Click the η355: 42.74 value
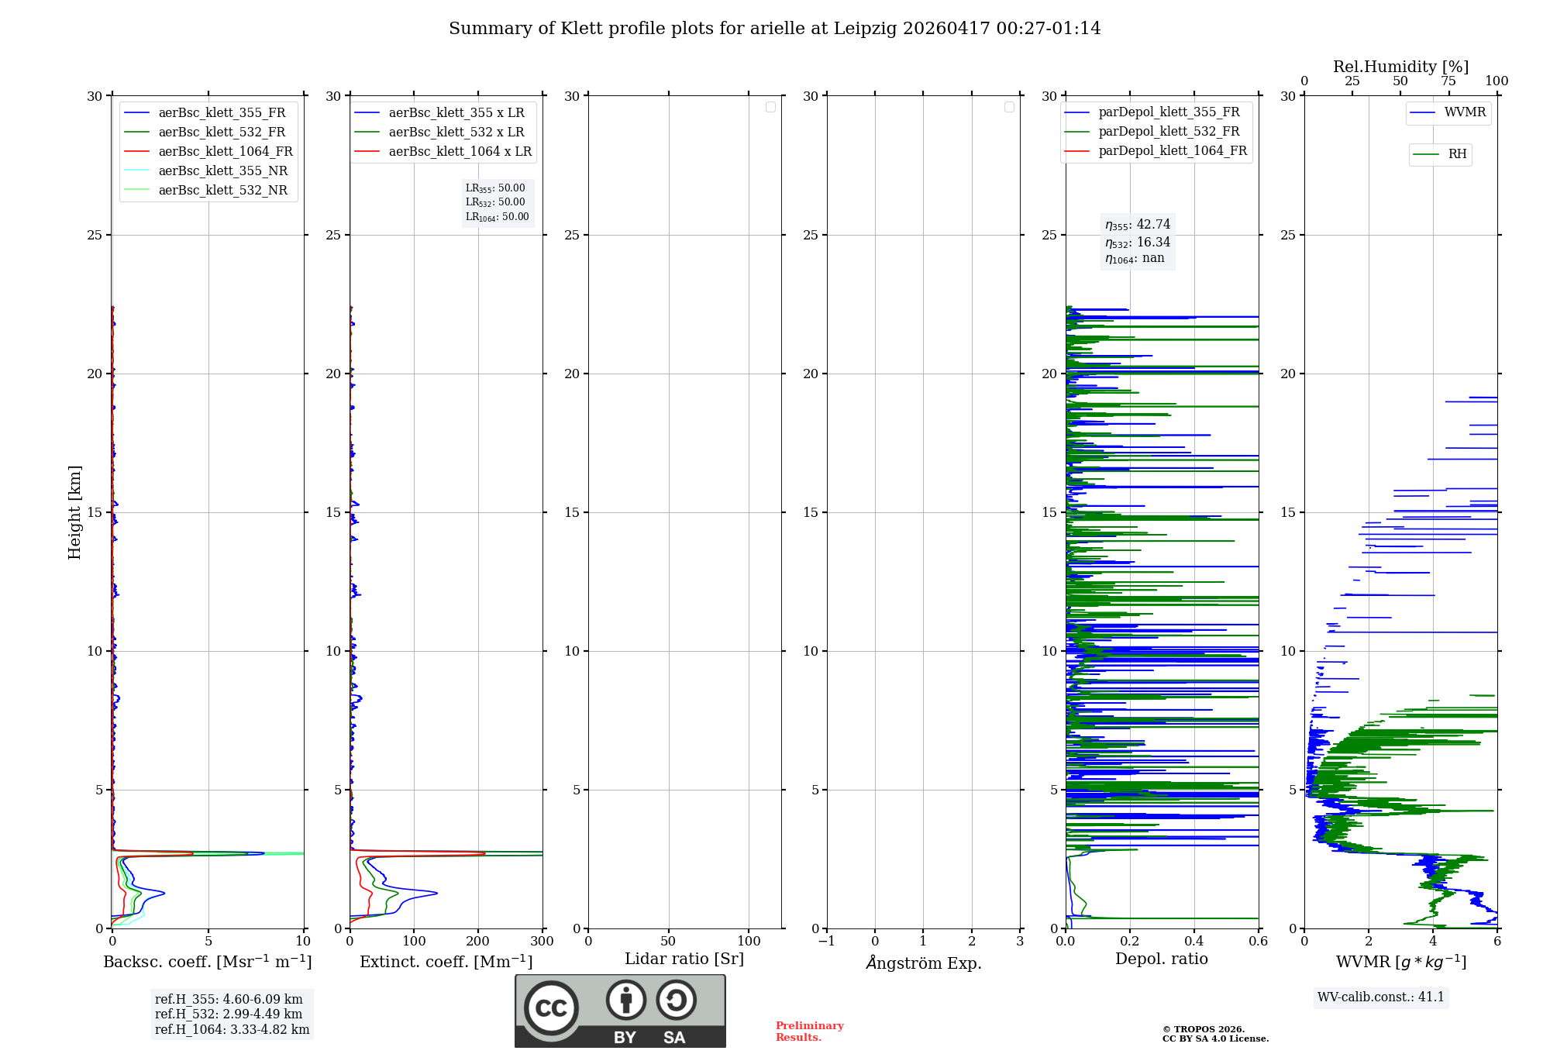Viewport: 1550px width, 1054px height. (1138, 225)
